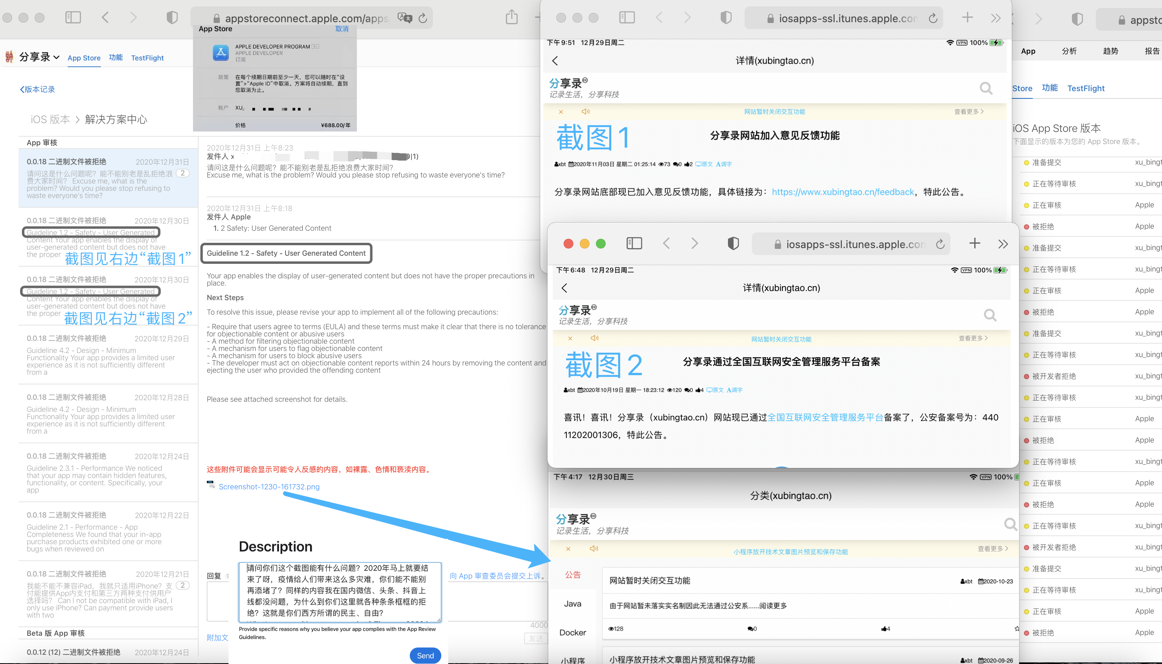Click the share icon in leftmost Safari toolbar
Image resolution: width=1162 pixels, height=664 pixels.
(x=512, y=18)
